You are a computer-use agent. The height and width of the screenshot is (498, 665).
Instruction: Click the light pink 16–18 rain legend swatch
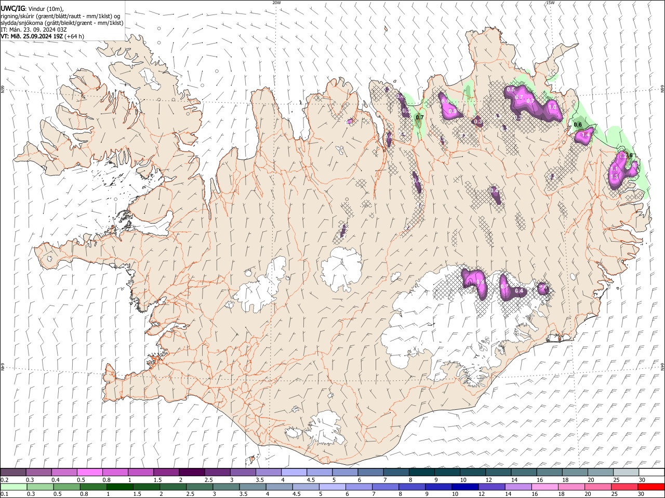[544, 487]
